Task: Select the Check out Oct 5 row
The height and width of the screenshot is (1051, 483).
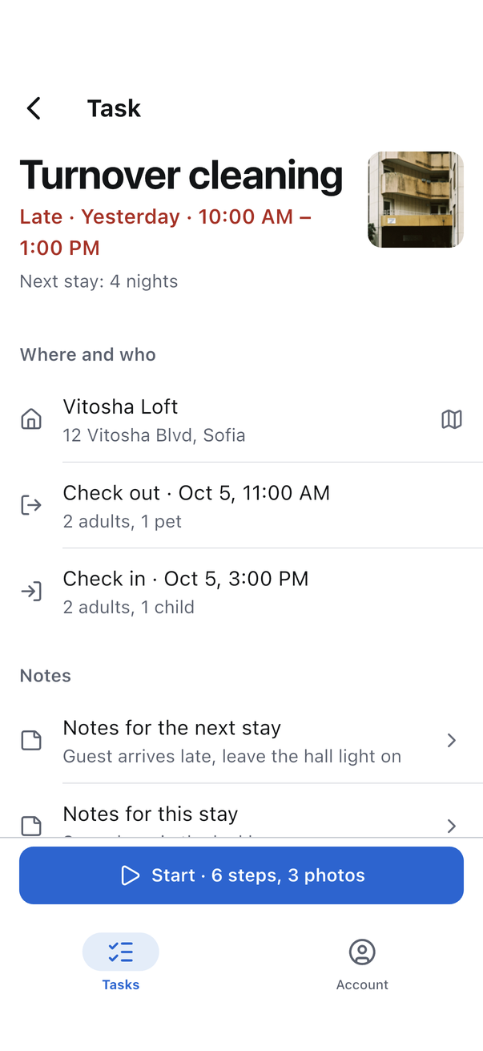Action: tap(241, 506)
